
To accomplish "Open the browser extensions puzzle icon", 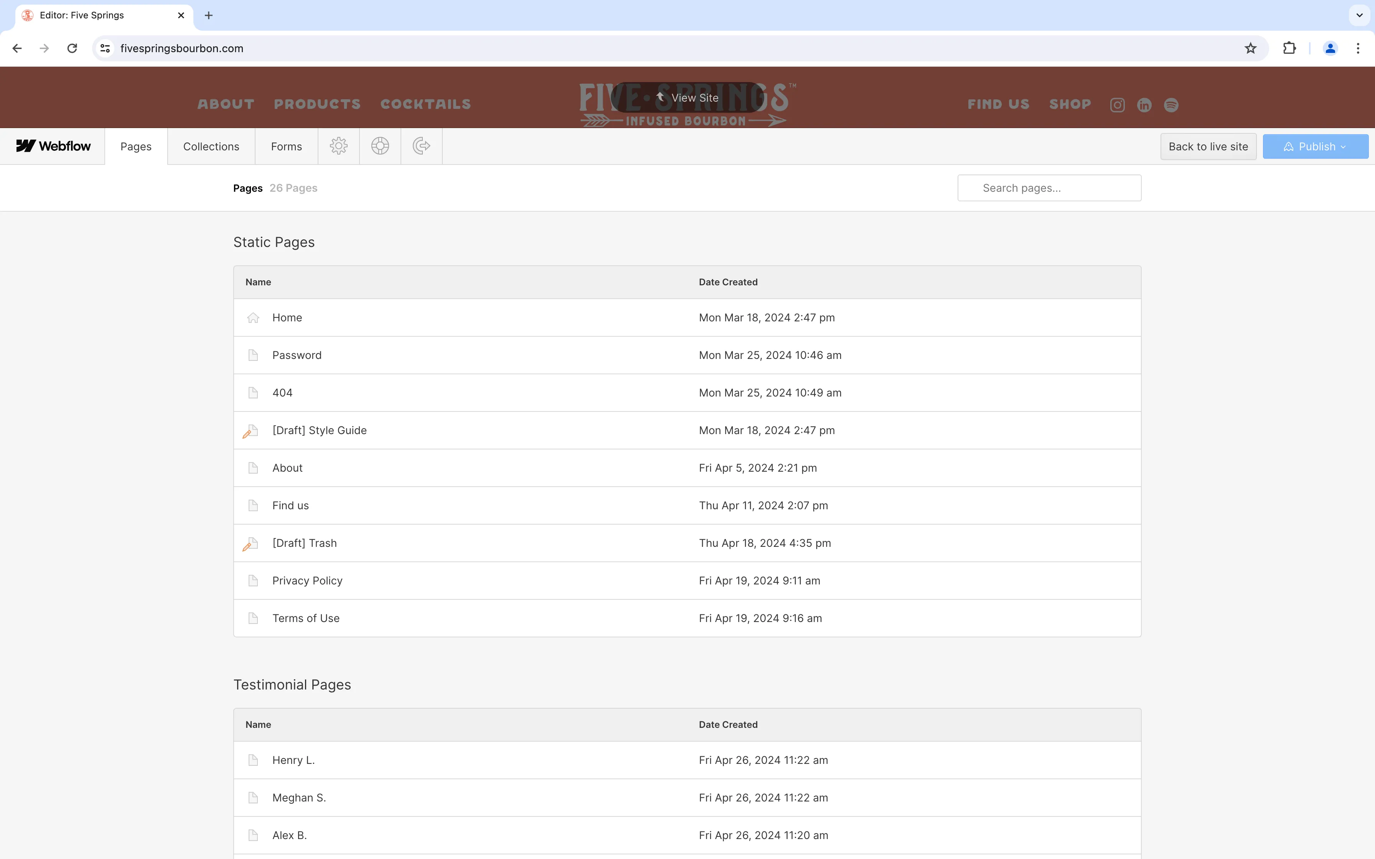I will (1289, 48).
